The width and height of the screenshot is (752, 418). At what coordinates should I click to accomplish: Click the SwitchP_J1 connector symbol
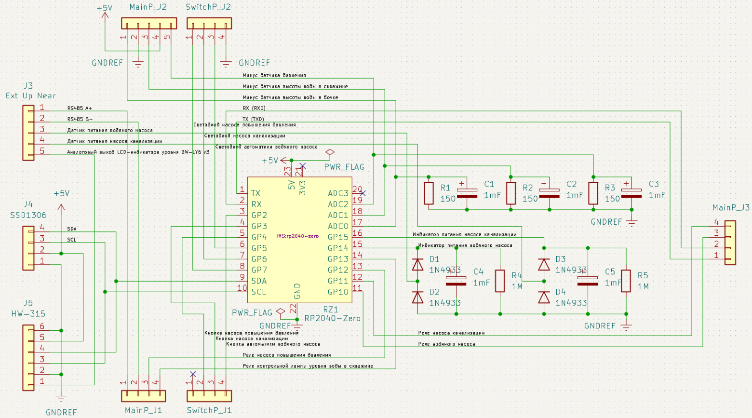pos(209,396)
